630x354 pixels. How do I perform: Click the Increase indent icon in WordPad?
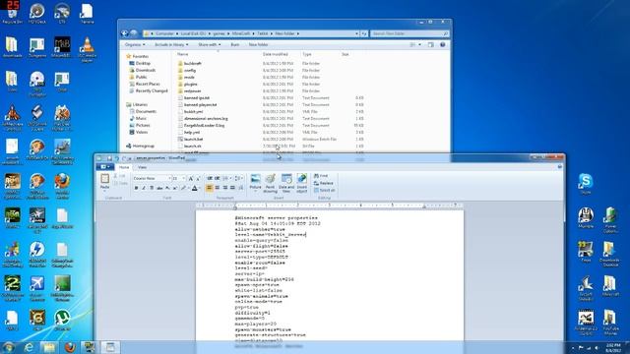pyautogui.click(x=217, y=178)
